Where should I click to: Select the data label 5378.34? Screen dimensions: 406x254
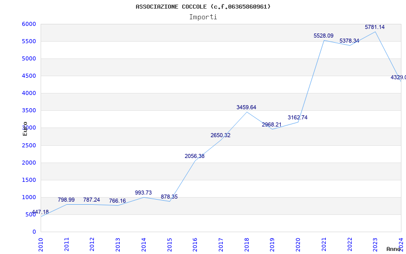(x=349, y=41)
